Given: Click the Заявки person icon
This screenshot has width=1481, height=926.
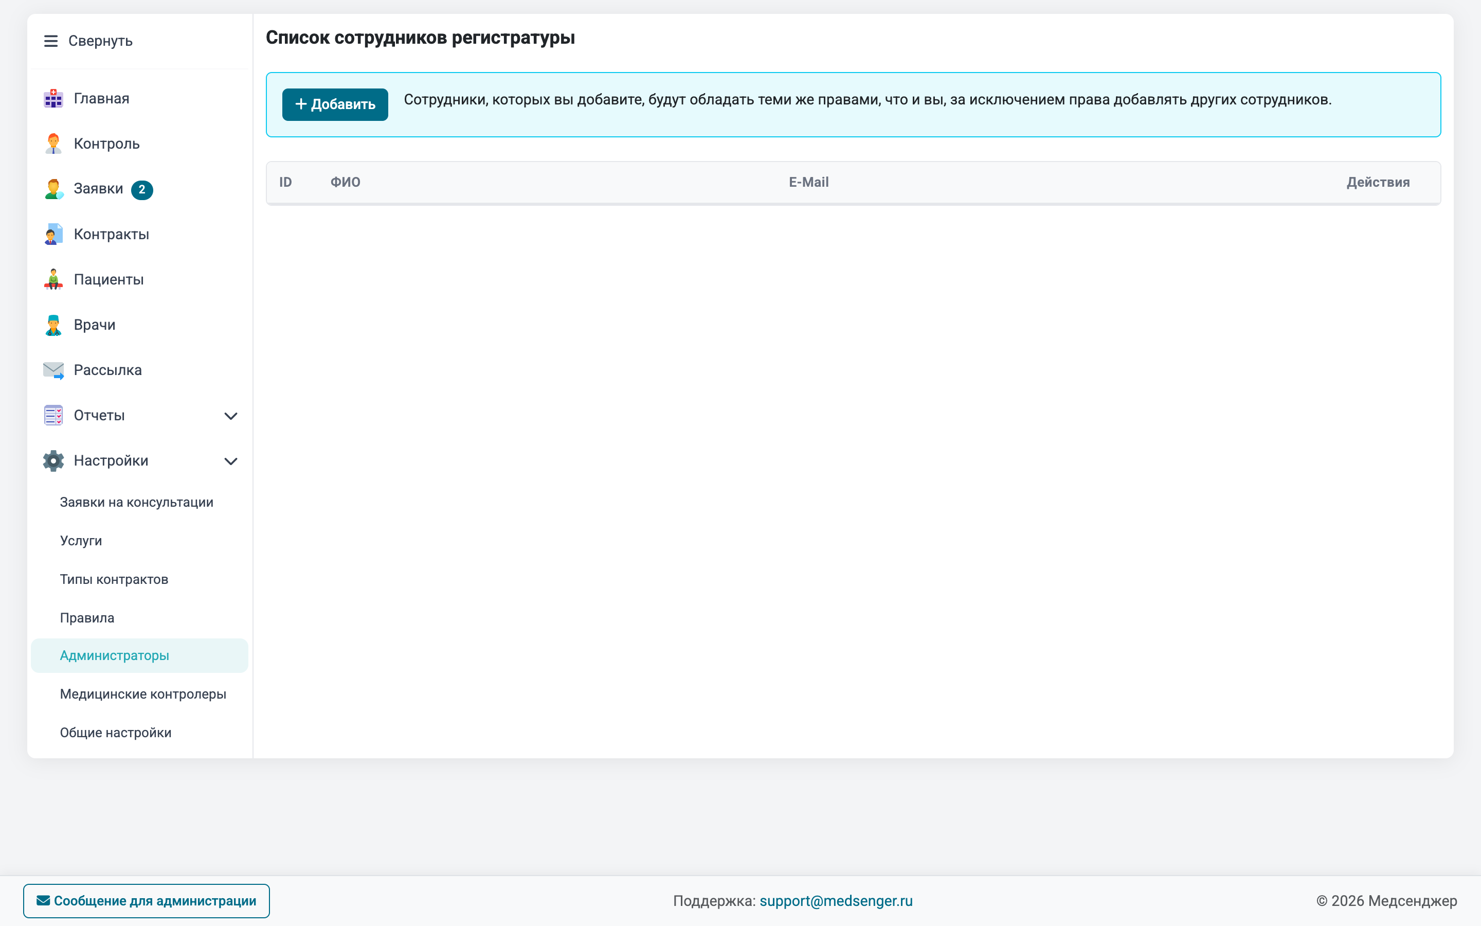Looking at the screenshot, I should point(53,189).
